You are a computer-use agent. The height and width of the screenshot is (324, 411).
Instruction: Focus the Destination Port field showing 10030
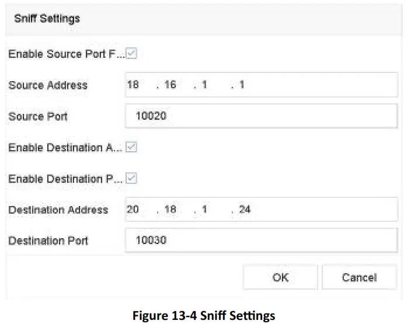(261, 240)
